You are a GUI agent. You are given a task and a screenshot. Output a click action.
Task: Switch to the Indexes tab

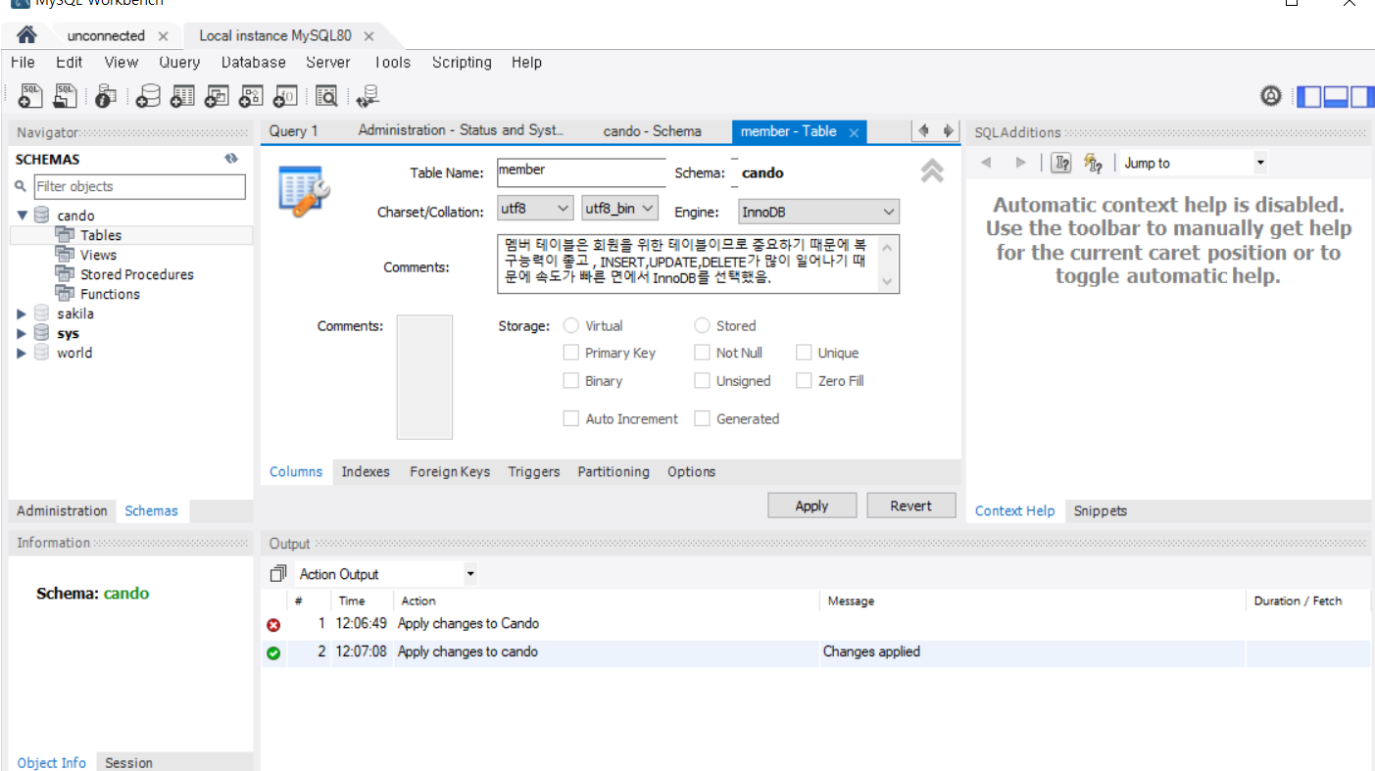[x=366, y=472]
